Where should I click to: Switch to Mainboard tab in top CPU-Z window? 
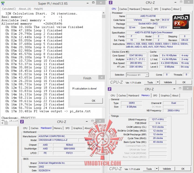[135, 9]
